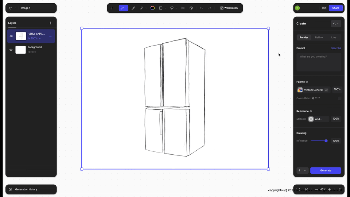
Task: Open the color wheel picker
Action: pos(152,8)
